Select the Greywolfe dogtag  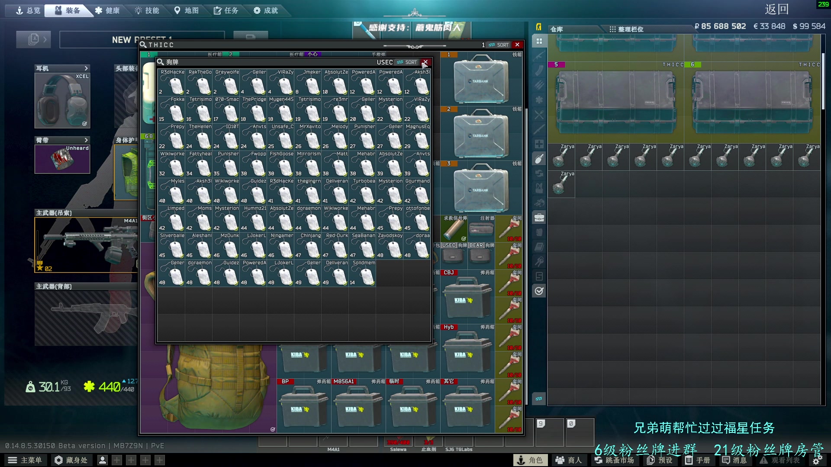226,82
